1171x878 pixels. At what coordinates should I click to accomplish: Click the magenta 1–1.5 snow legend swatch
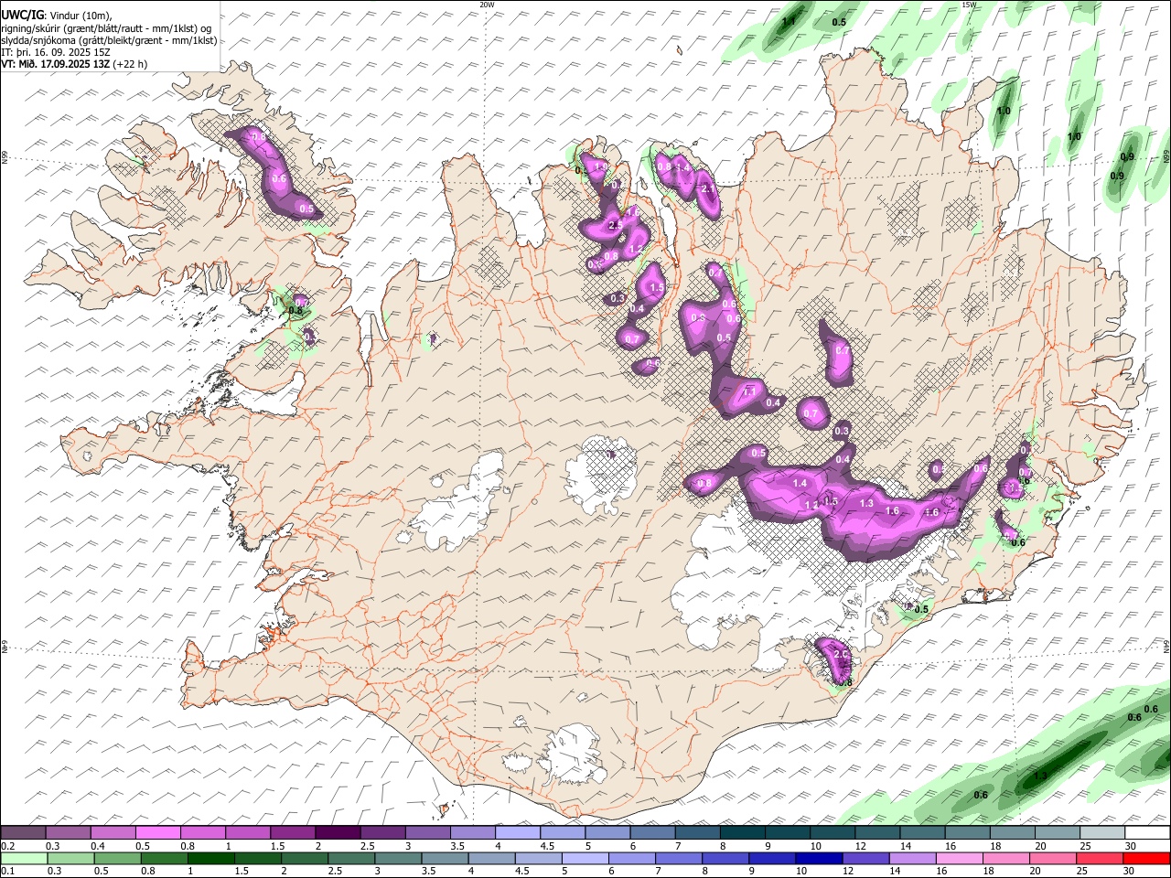(248, 833)
